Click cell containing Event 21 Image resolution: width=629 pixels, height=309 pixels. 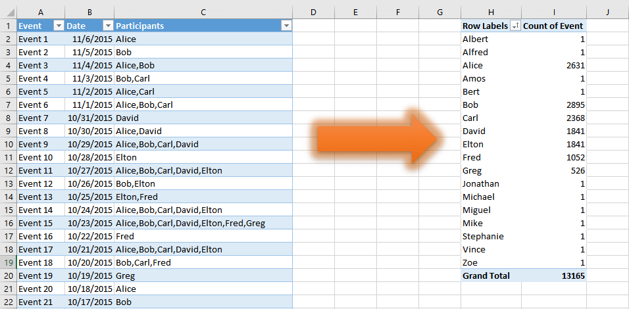click(x=41, y=302)
